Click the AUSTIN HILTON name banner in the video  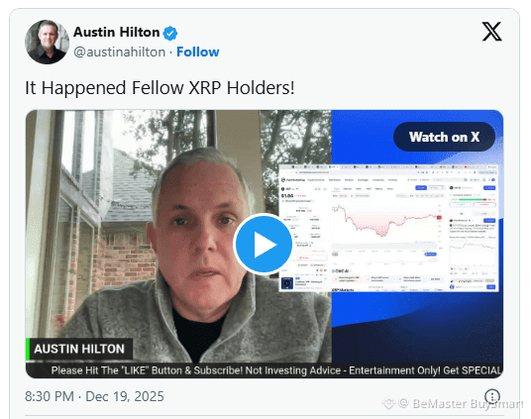click(x=79, y=349)
